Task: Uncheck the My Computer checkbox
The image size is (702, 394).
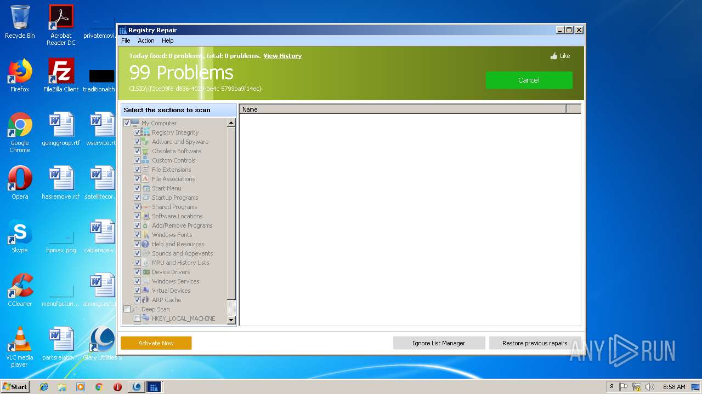Action: [x=127, y=123]
